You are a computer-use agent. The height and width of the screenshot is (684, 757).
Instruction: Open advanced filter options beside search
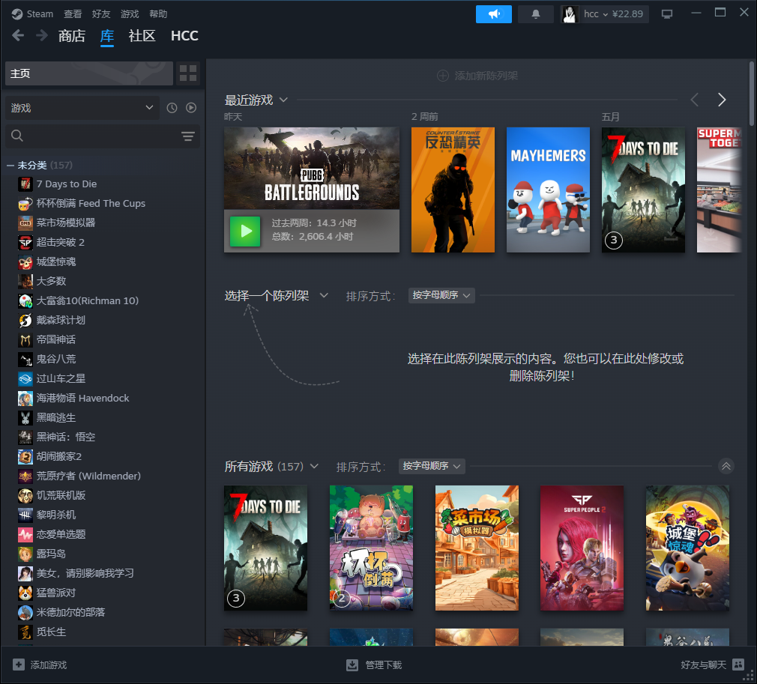[188, 136]
